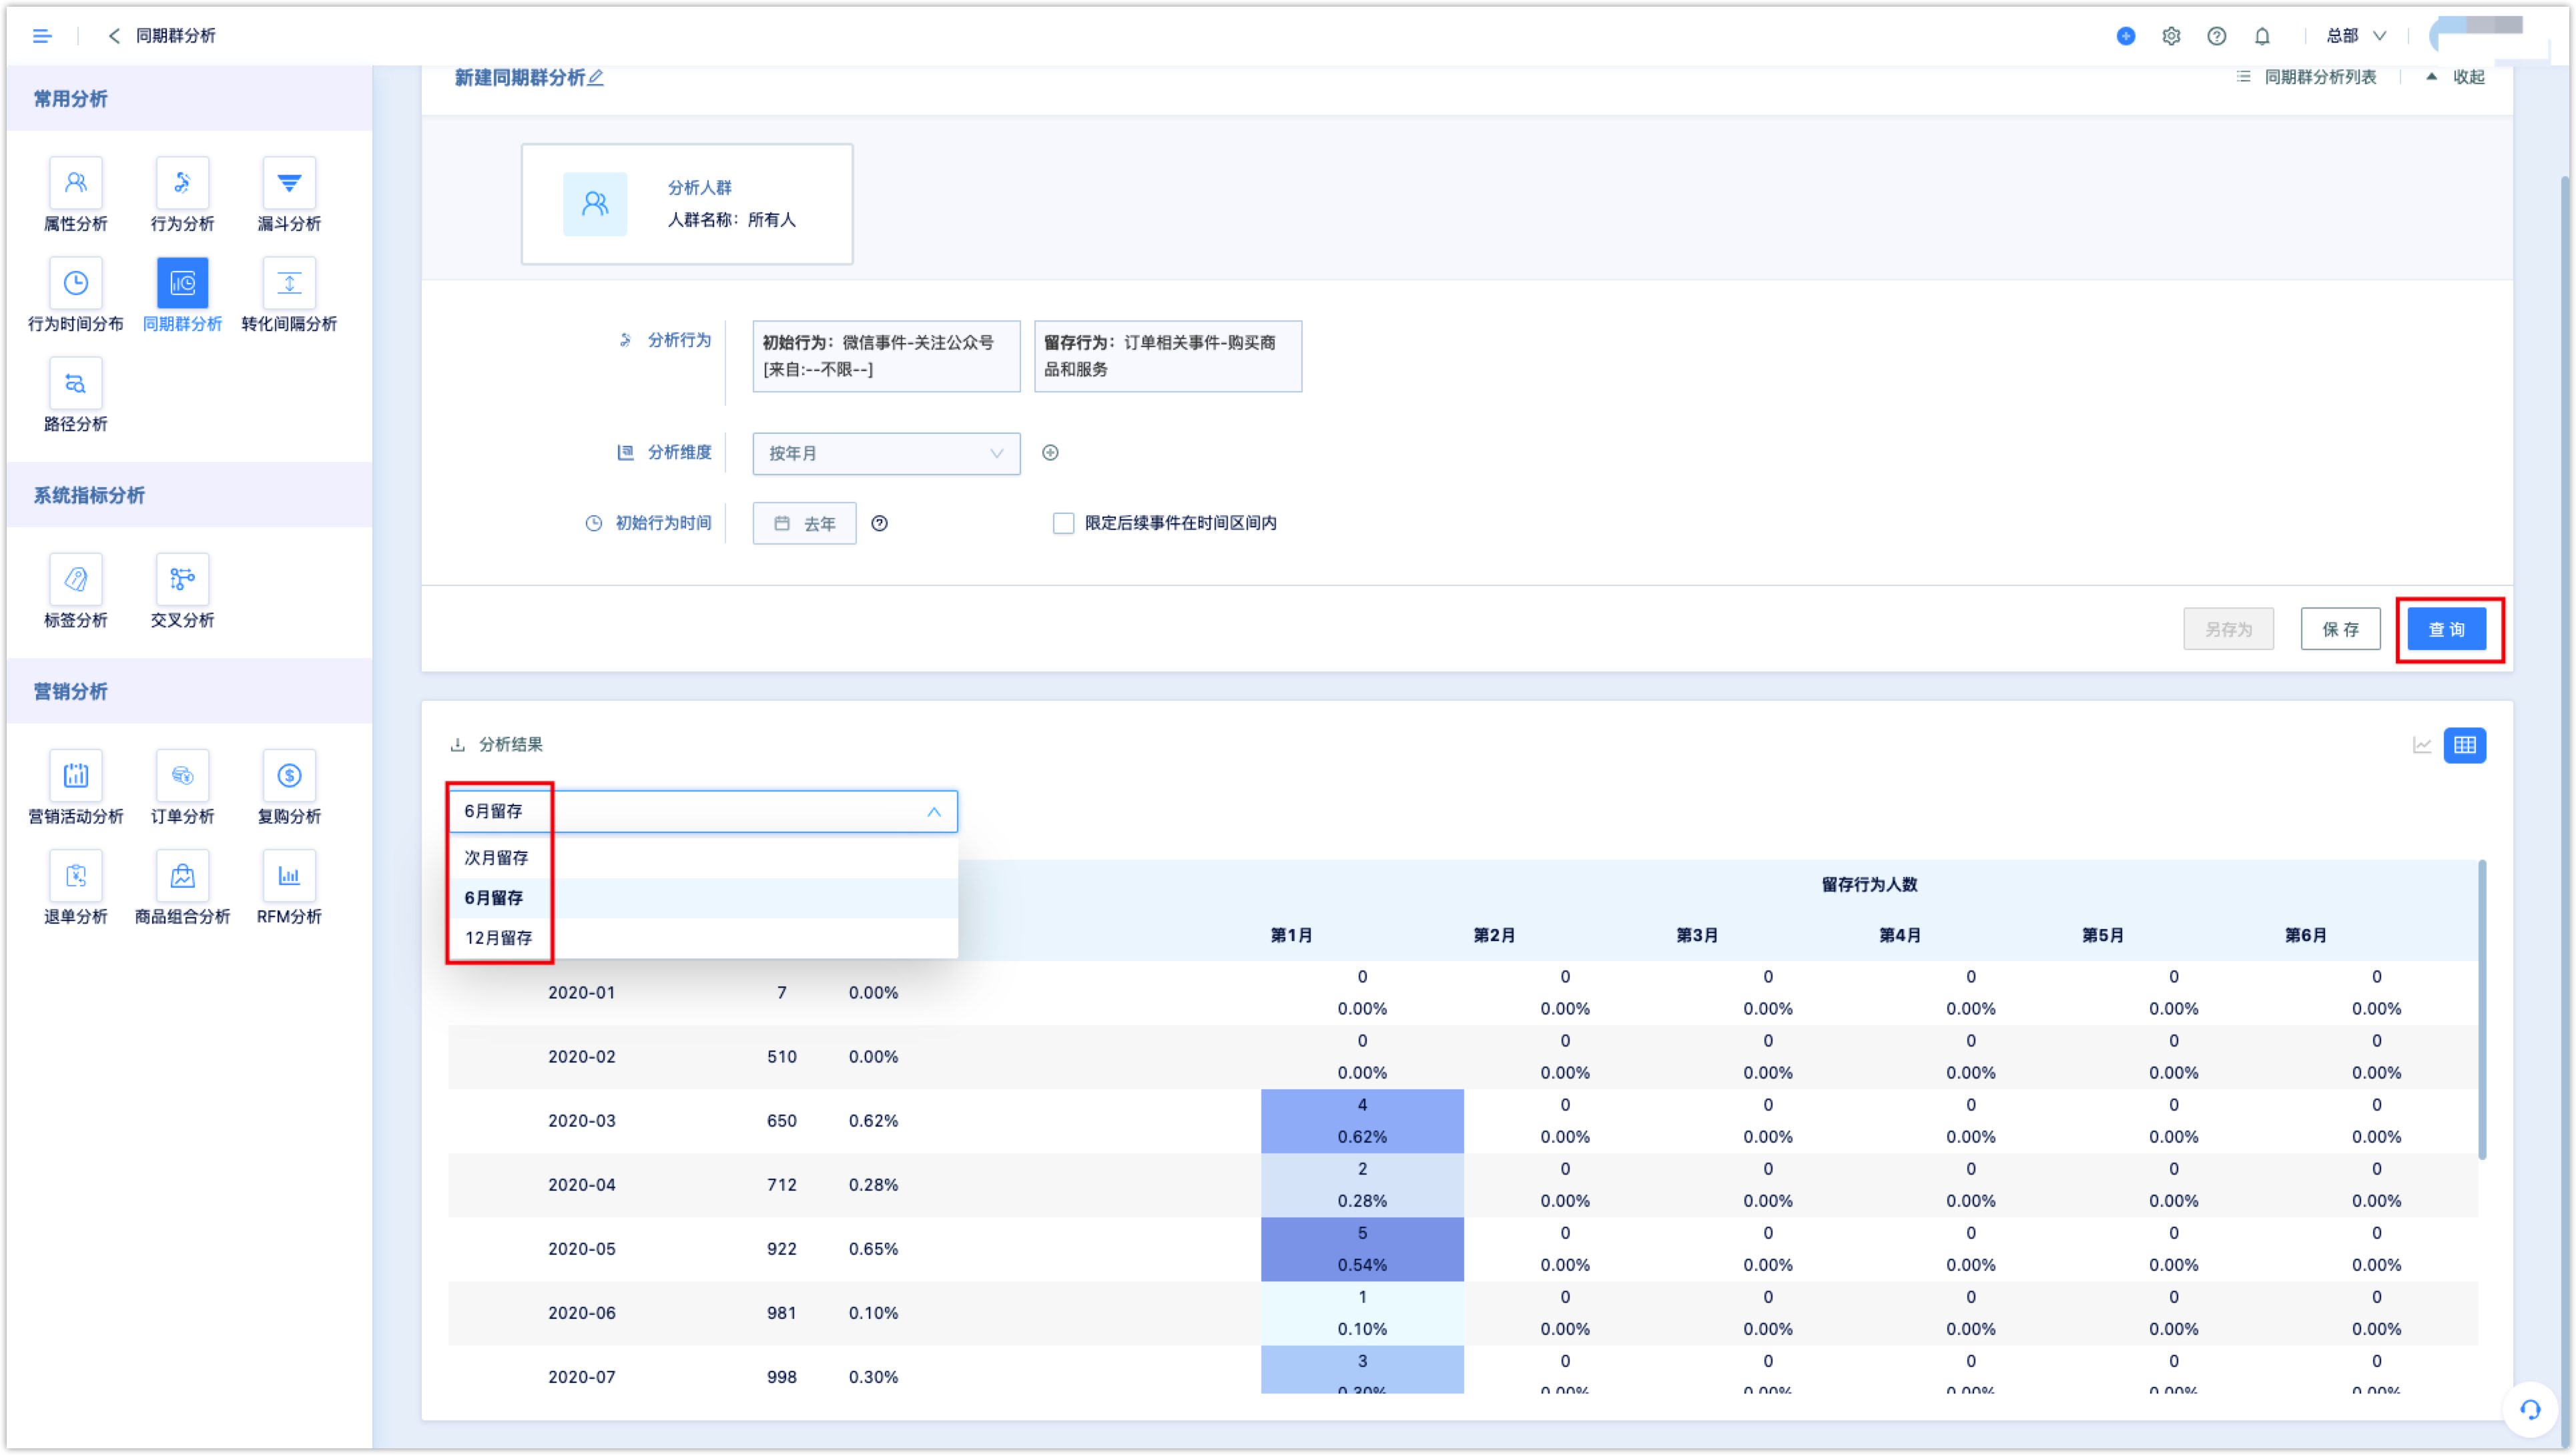
Task: Add an analysis dimension with the plus icon
Action: coord(1049,453)
